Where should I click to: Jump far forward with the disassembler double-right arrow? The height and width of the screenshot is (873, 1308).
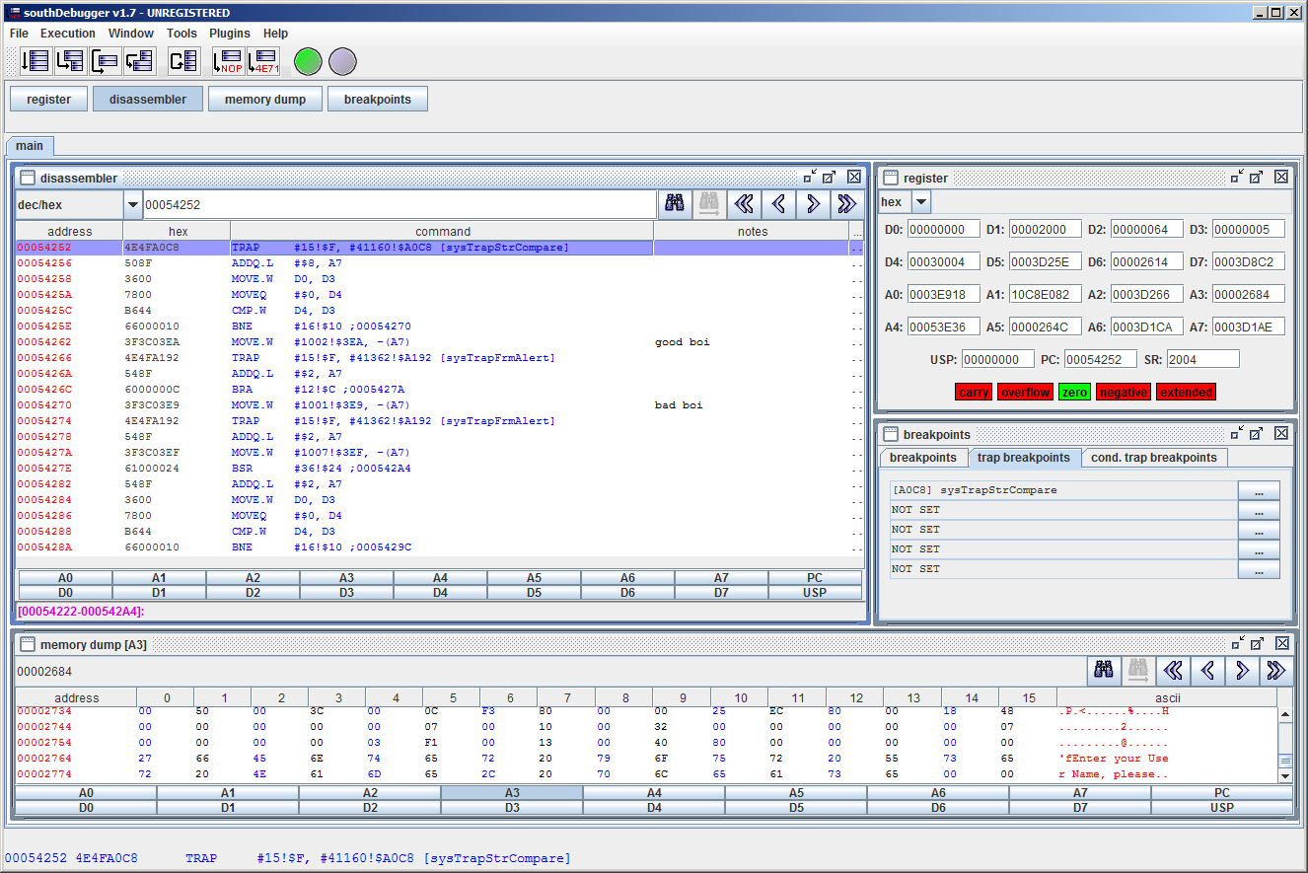tap(846, 204)
